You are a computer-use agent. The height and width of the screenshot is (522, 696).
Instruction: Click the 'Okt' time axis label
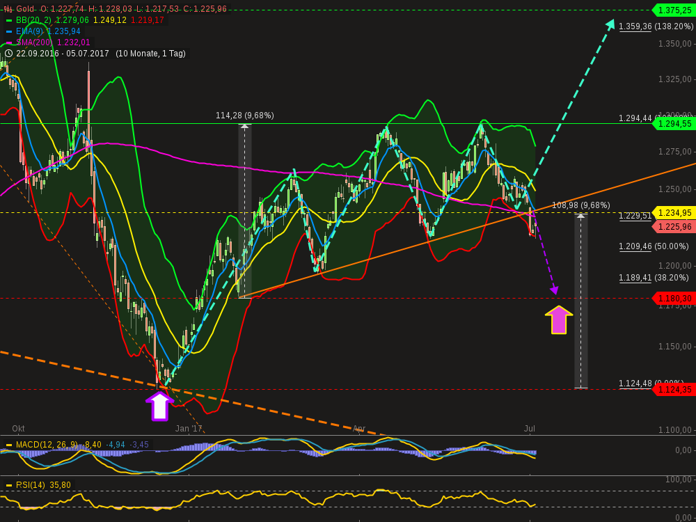click(x=18, y=428)
